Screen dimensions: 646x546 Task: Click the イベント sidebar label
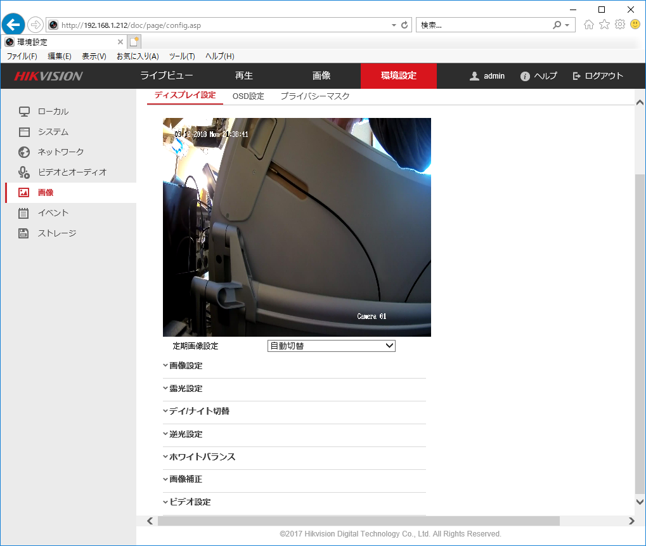(x=53, y=213)
